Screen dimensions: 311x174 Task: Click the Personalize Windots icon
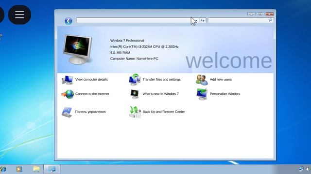click(202, 94)
